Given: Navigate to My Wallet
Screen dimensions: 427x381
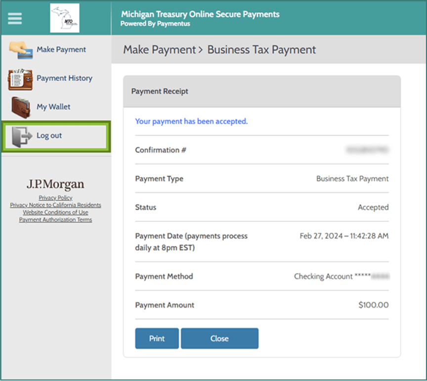Looking at the screenshot, I should pyautogui.click(x=53, y=106).
